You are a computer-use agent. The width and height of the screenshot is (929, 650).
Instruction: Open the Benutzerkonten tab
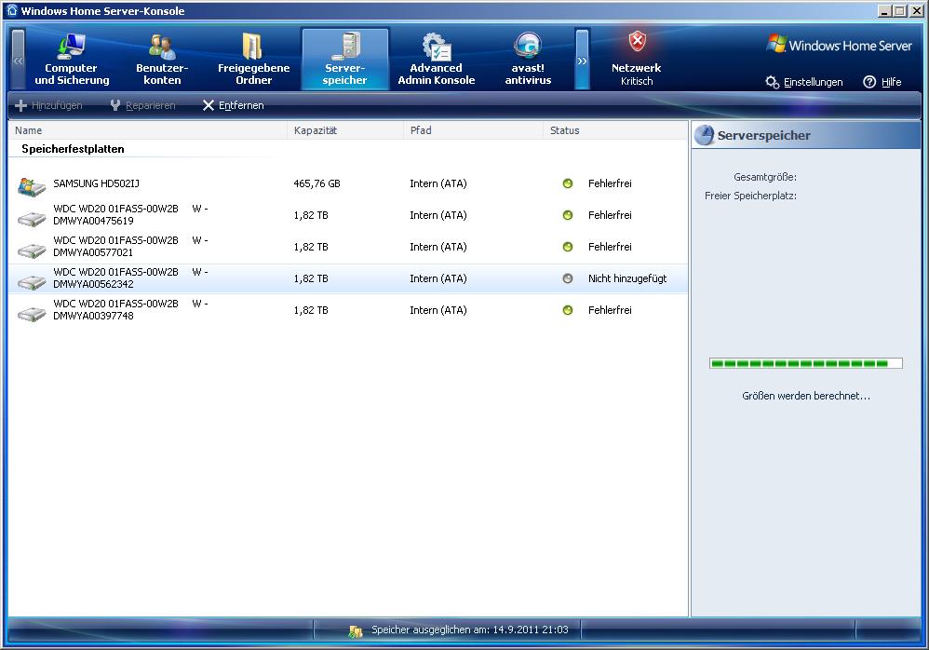162,60
